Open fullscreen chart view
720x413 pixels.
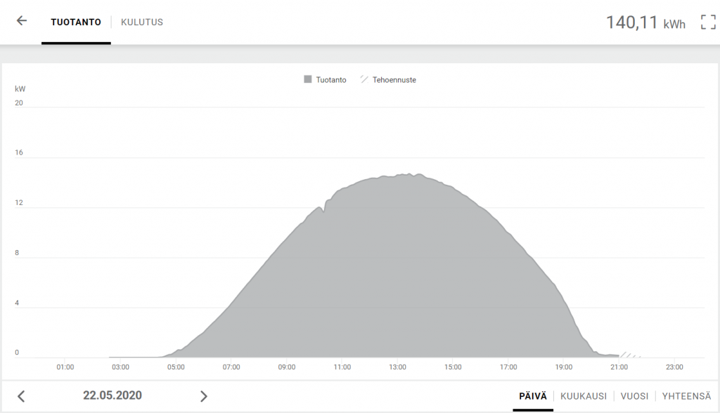tap(707, 22)
